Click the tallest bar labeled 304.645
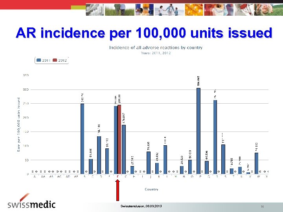This screenshot has width=283, height=212. (x=198, y=131)
